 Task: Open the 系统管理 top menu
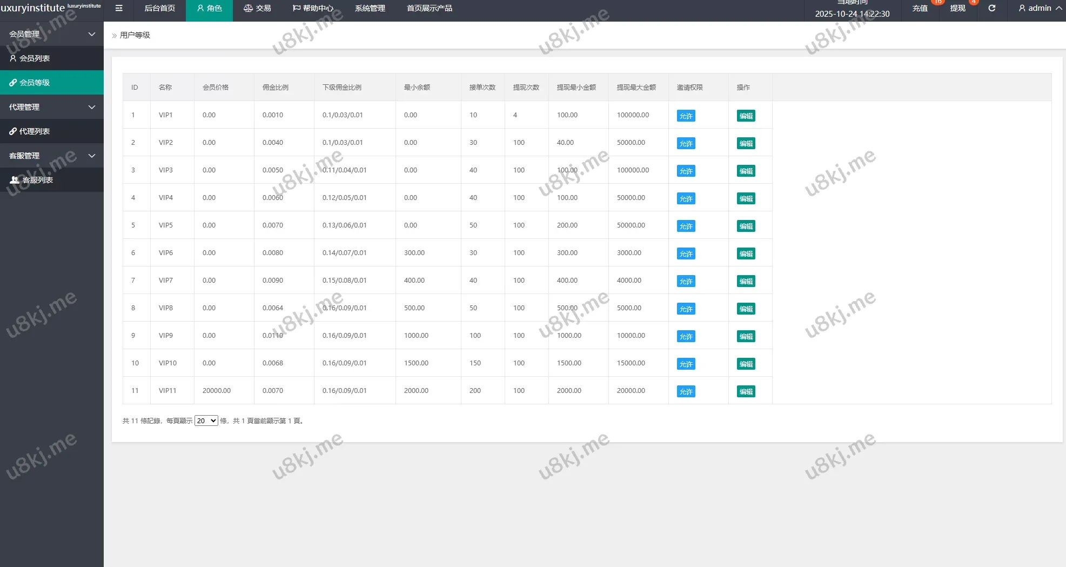(370, 8)
